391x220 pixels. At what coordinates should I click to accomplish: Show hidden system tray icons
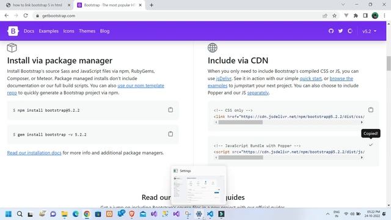[327, 214]
